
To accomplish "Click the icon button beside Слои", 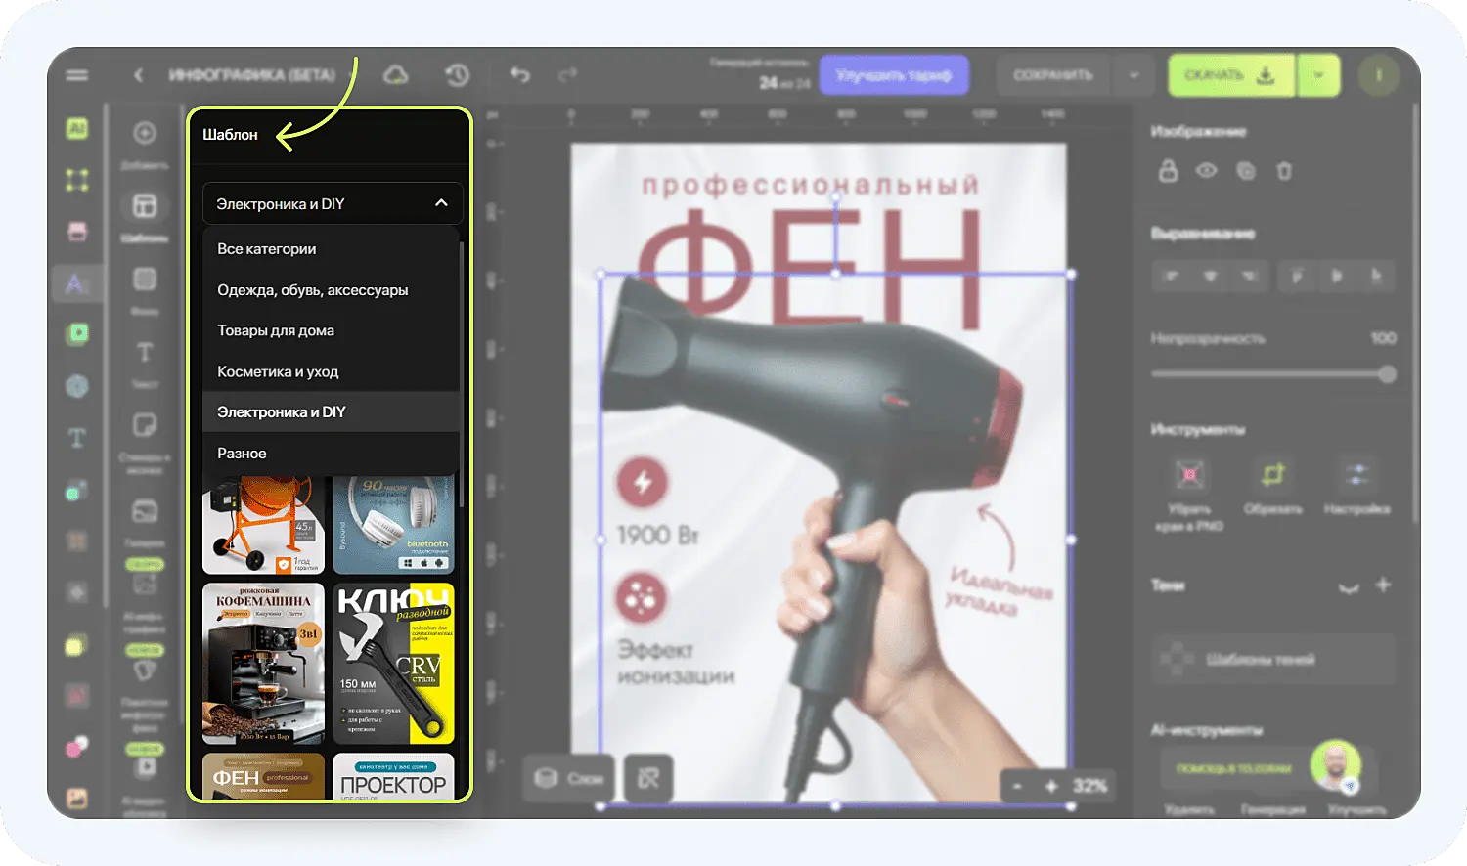I will (x=648, y=779).
